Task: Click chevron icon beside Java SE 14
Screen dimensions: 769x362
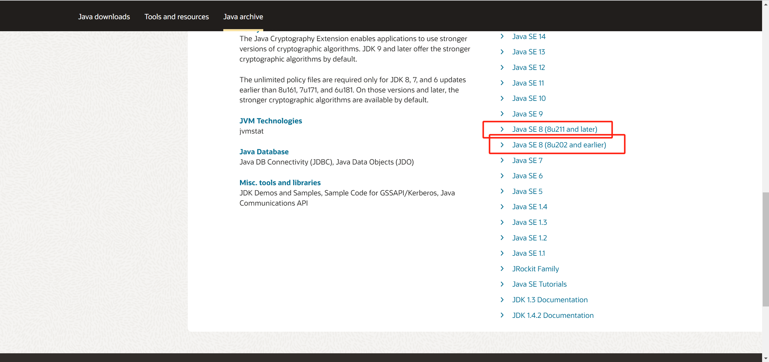Action: [x=502, y=36]
